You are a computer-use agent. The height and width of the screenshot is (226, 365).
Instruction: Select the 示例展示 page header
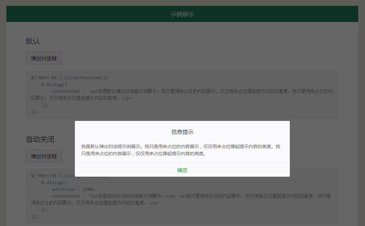pos(182,14)
